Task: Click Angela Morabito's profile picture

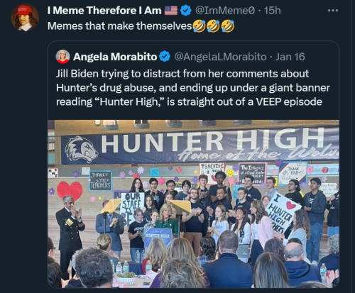Action: [62, 57]
